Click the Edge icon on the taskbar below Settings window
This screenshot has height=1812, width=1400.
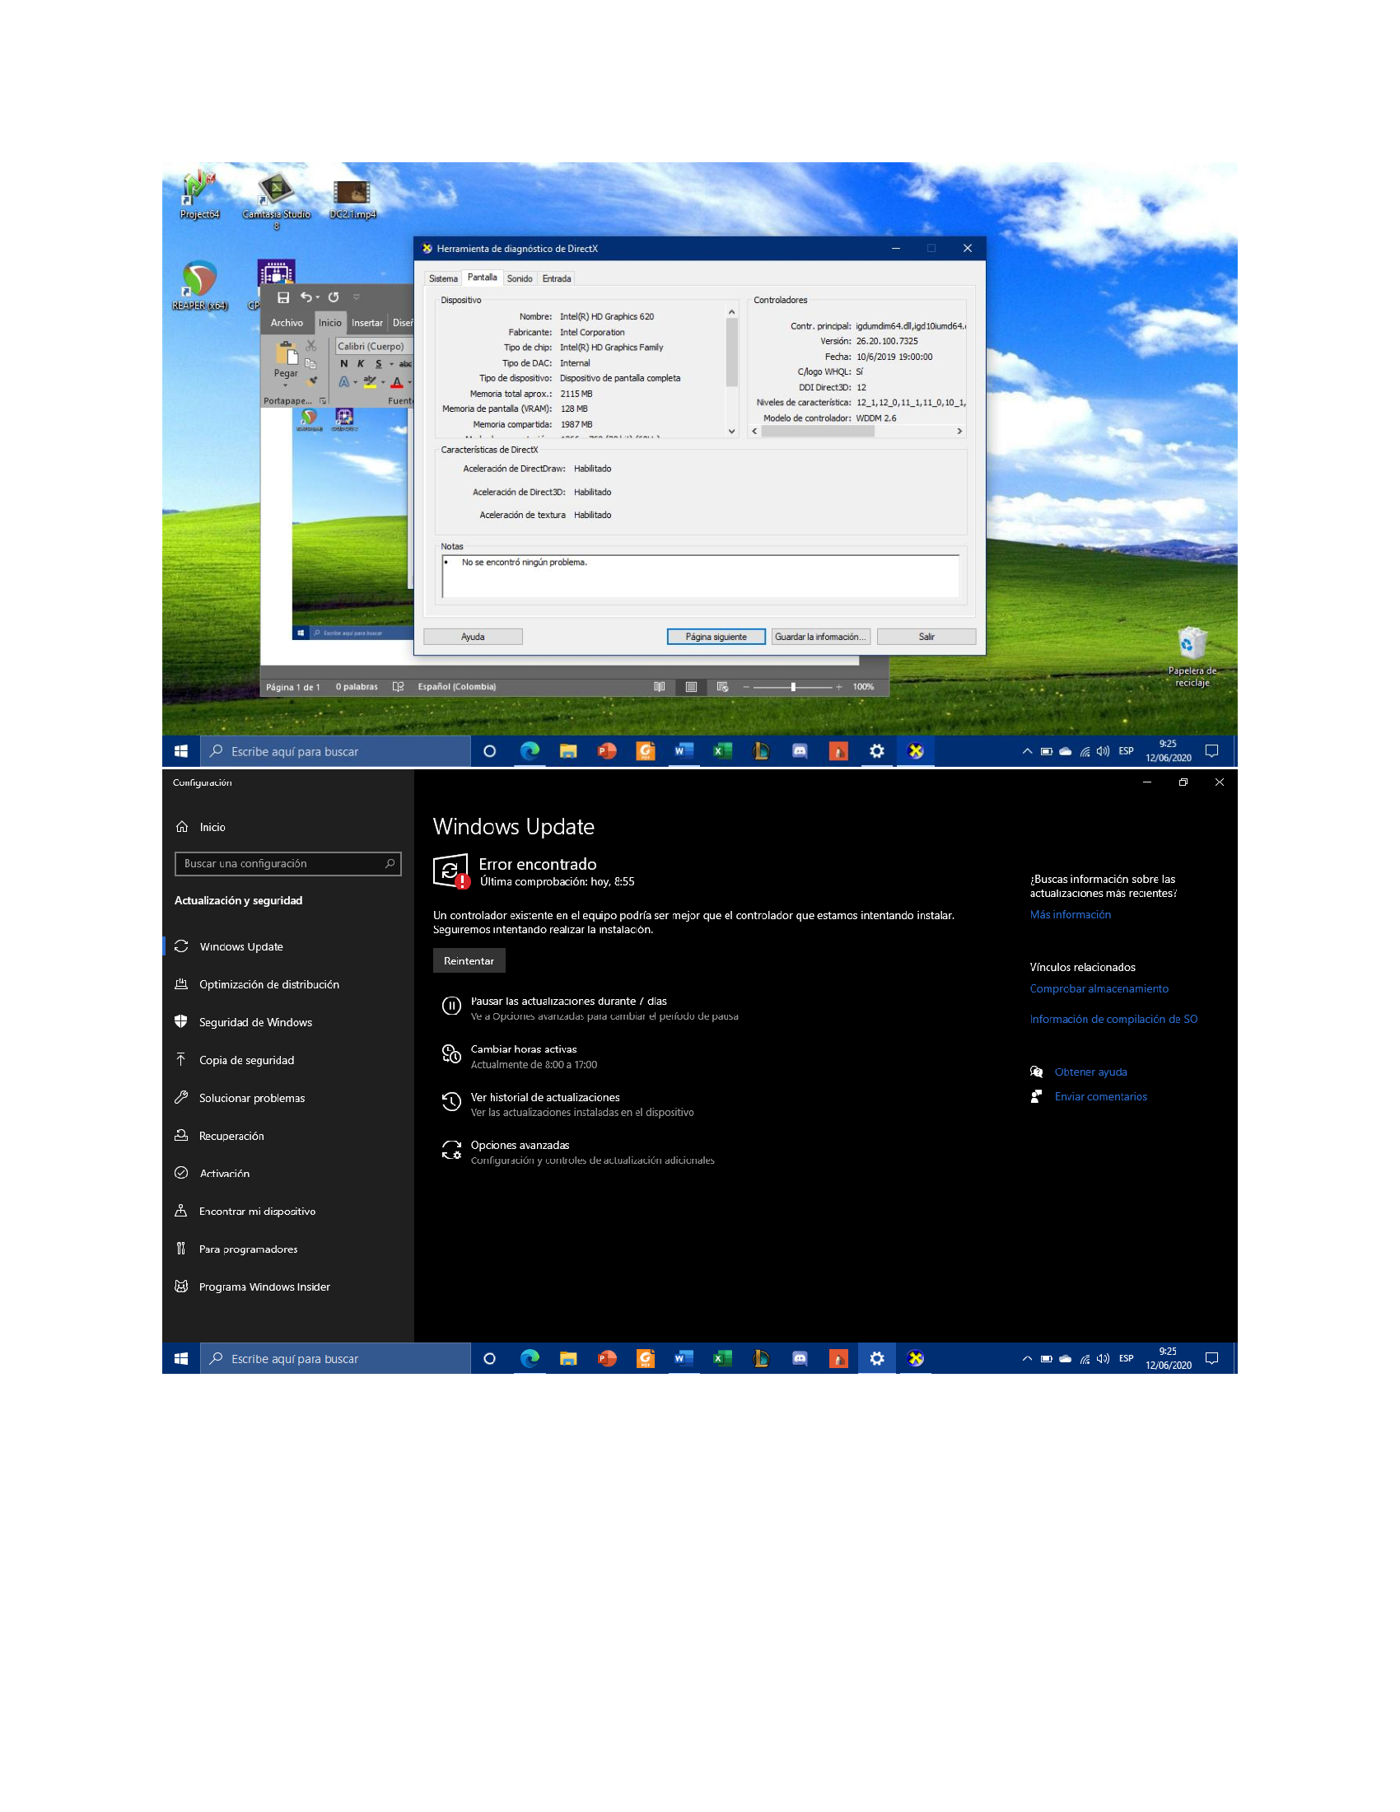[530, 1358]
